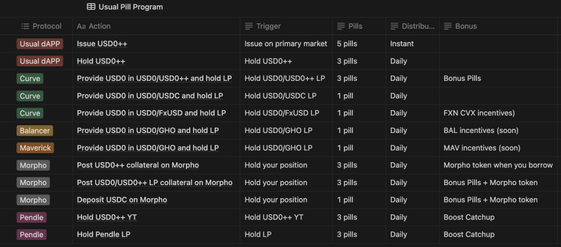This screenshot has height=247, width=561.
Task: Select the Balancer protocol tag
Action: (x=35, y=130)
